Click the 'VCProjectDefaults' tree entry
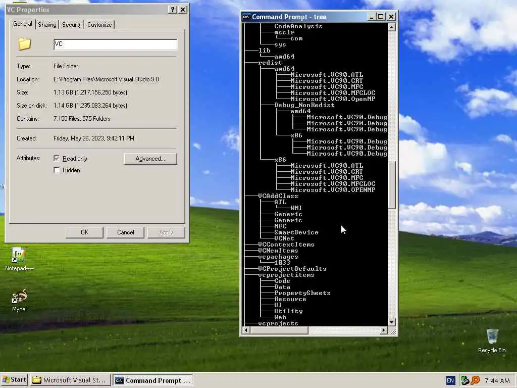This screenshot has width=517, height=388. tap(292, 269)
